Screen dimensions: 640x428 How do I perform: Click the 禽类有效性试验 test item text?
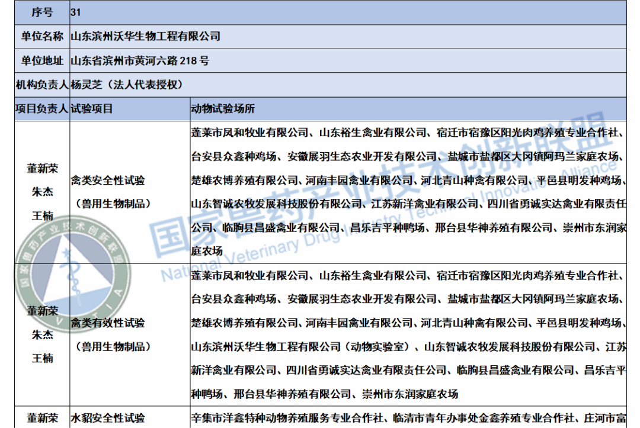(x=108, y=323)
